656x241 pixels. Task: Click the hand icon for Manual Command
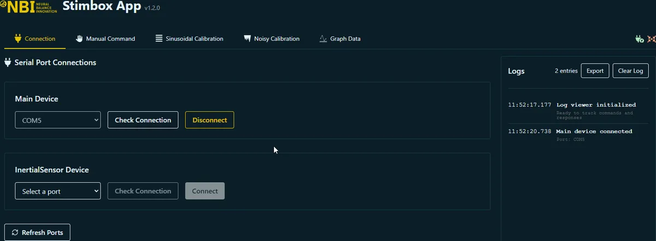point(79,39)
